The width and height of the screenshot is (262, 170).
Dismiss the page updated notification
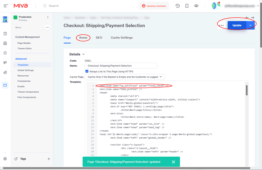tap(174, 162)
